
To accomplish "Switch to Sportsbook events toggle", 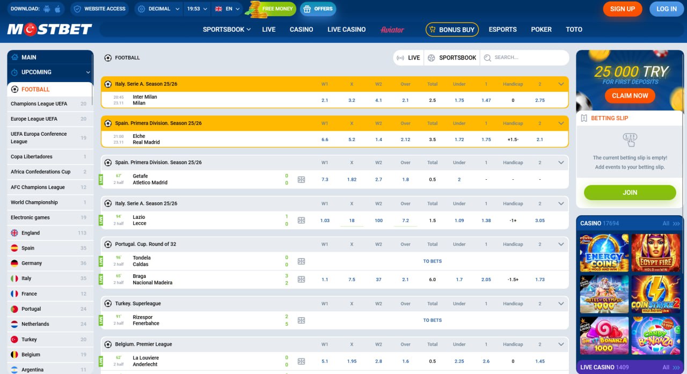I will pyautogui.click(x=452, y=58).
